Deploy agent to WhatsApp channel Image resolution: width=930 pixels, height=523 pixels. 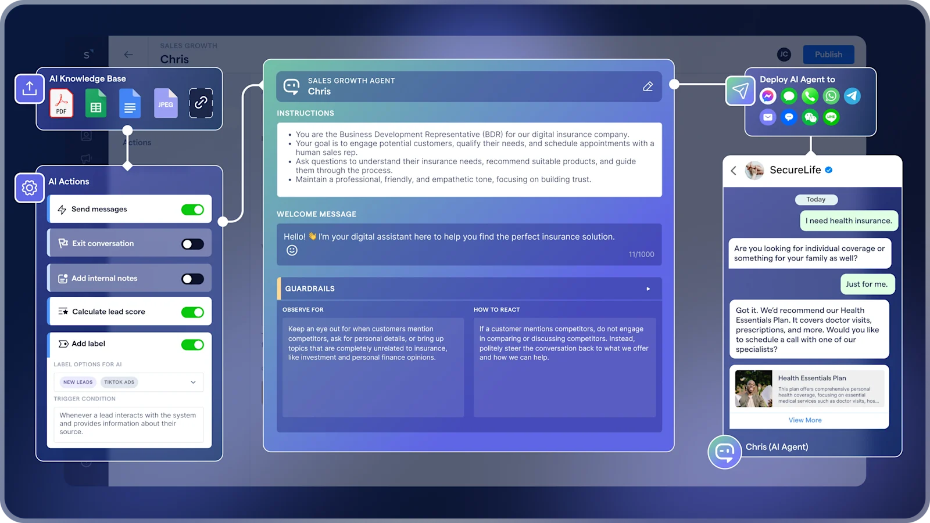tap(831, 96)
